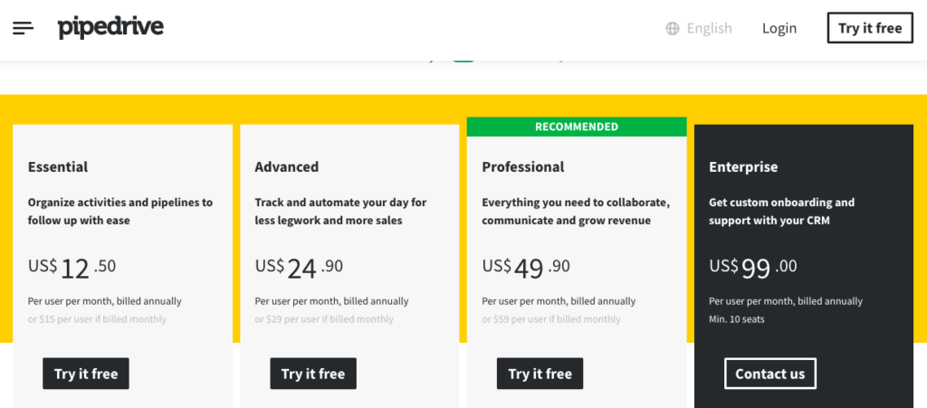Click the green RECOMMENDED badge
The image size is (927, 408).
pyautogui.click(x=577, y=127)
